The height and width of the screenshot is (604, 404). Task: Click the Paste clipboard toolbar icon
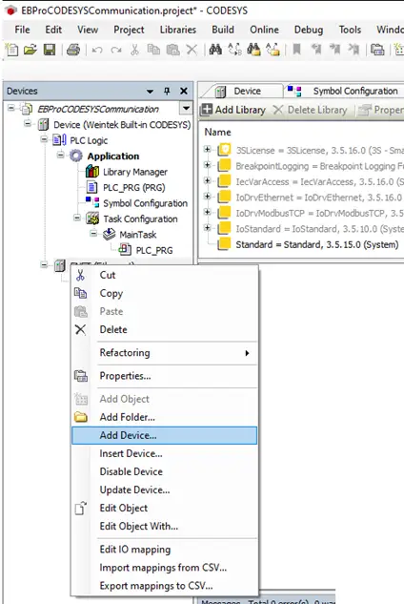(x=172, y=50)
